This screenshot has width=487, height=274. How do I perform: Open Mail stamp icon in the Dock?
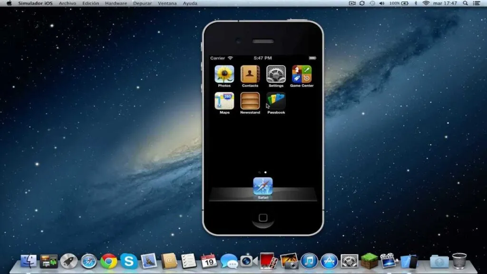[149, 261]
